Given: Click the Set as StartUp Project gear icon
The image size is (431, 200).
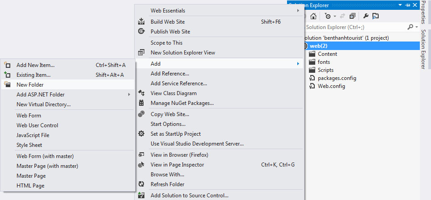Looking at the screenshot, I should tap(141, 133).
